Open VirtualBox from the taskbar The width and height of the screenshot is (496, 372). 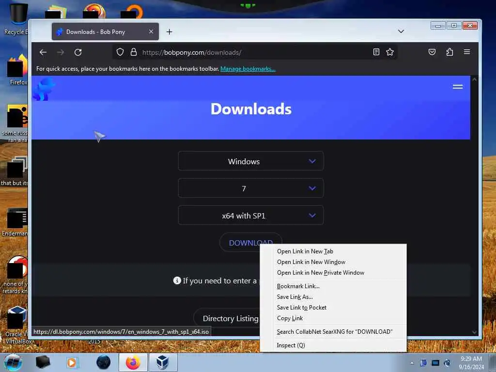(x=162, y=362)
